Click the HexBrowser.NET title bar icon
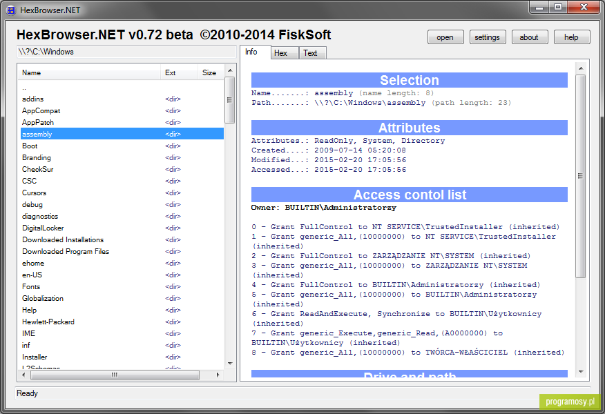 coord(11,10)
